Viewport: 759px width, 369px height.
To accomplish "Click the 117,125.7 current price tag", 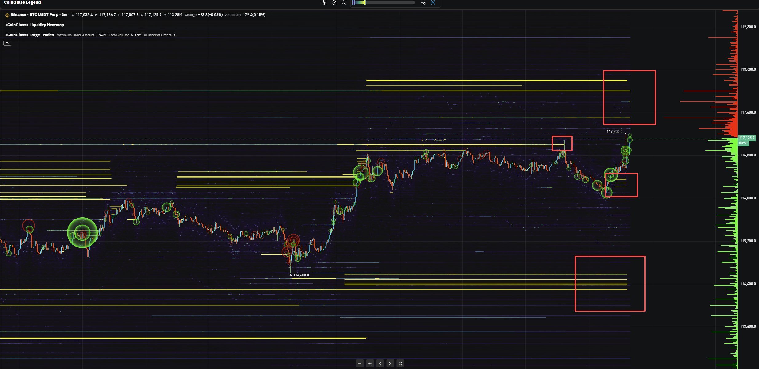I will [x=746, y=138].
